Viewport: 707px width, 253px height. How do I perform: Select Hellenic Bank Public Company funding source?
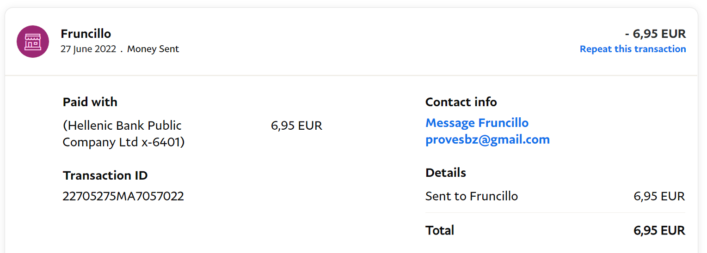coord(122,126)
